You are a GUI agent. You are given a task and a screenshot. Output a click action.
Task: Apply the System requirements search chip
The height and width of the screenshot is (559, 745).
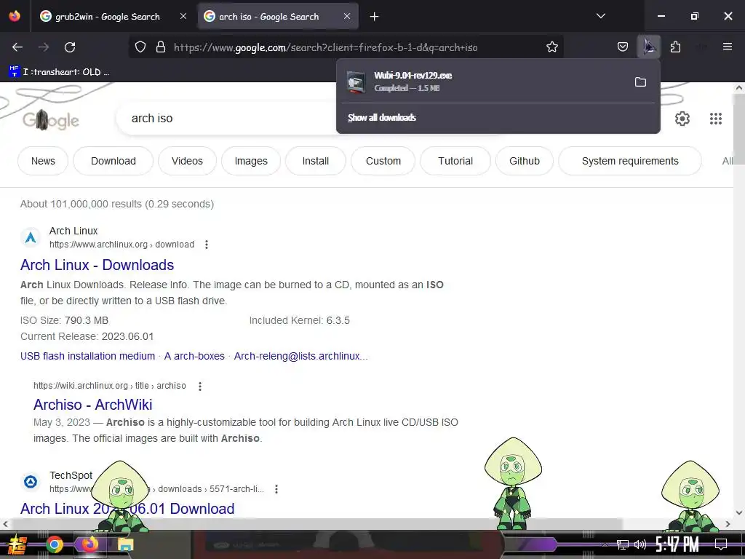coord(630,161)
